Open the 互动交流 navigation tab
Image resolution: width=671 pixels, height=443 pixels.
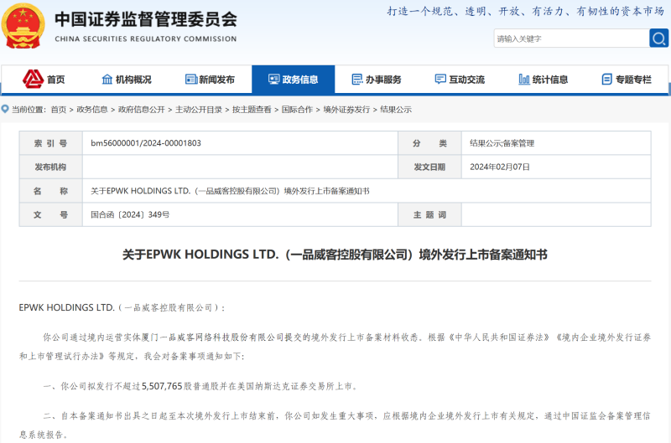click(x=460, y=79)
